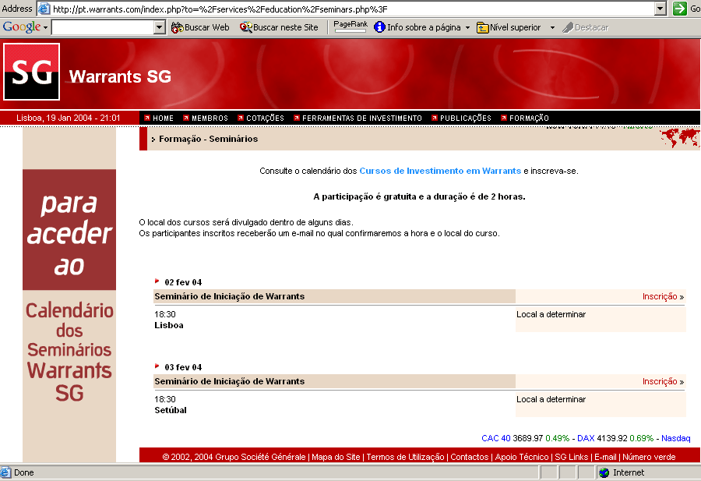Open Número verde footer link

tap(649, 457)
